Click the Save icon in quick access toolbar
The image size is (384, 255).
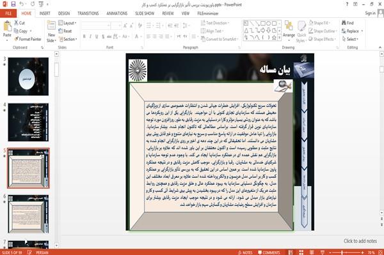click(13, 4)
